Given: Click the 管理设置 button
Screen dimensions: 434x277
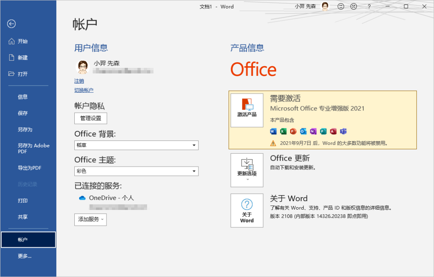Looking at the screenshot, I should (90, 118).
